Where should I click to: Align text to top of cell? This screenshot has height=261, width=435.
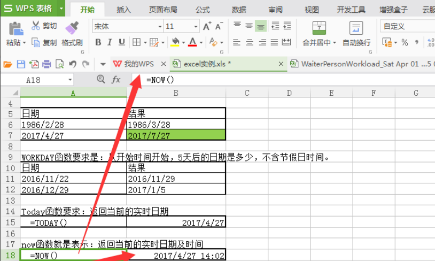(237, 26)
